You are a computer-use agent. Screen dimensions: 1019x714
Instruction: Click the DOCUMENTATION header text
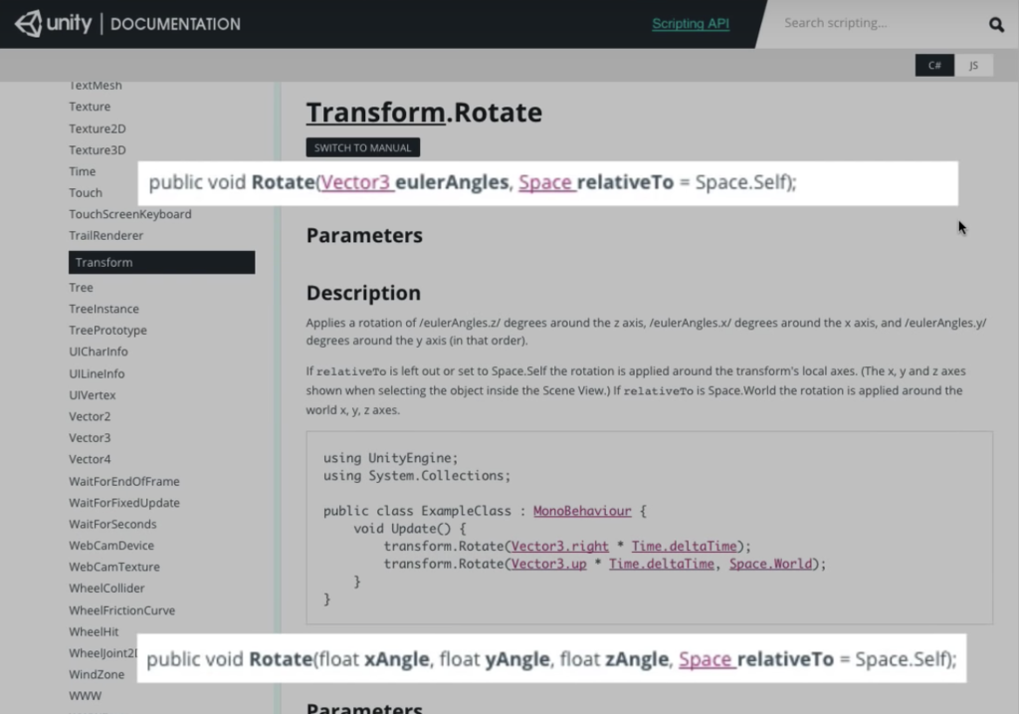click(175, 24)
